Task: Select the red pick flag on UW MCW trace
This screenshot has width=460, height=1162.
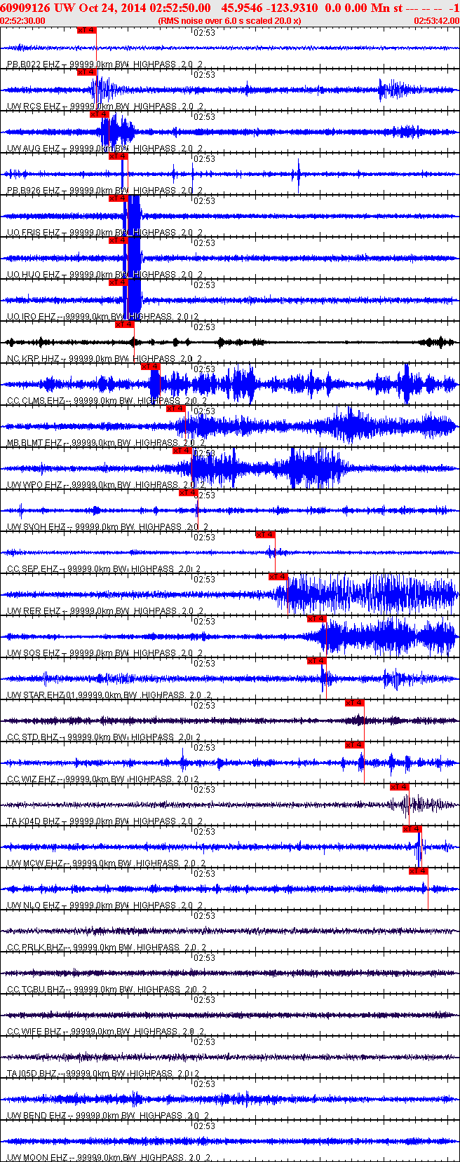Action: [412, 829]
